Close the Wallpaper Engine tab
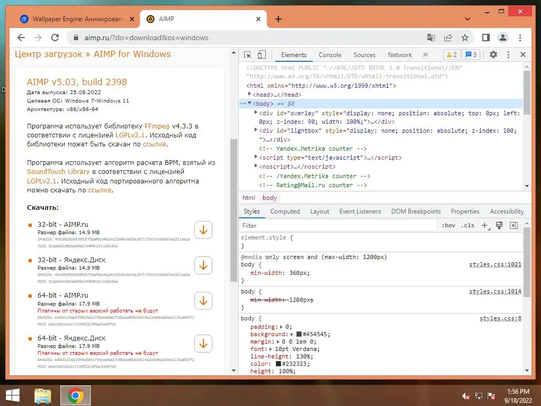Screen dimensions: 541x406 pos(132,19)
